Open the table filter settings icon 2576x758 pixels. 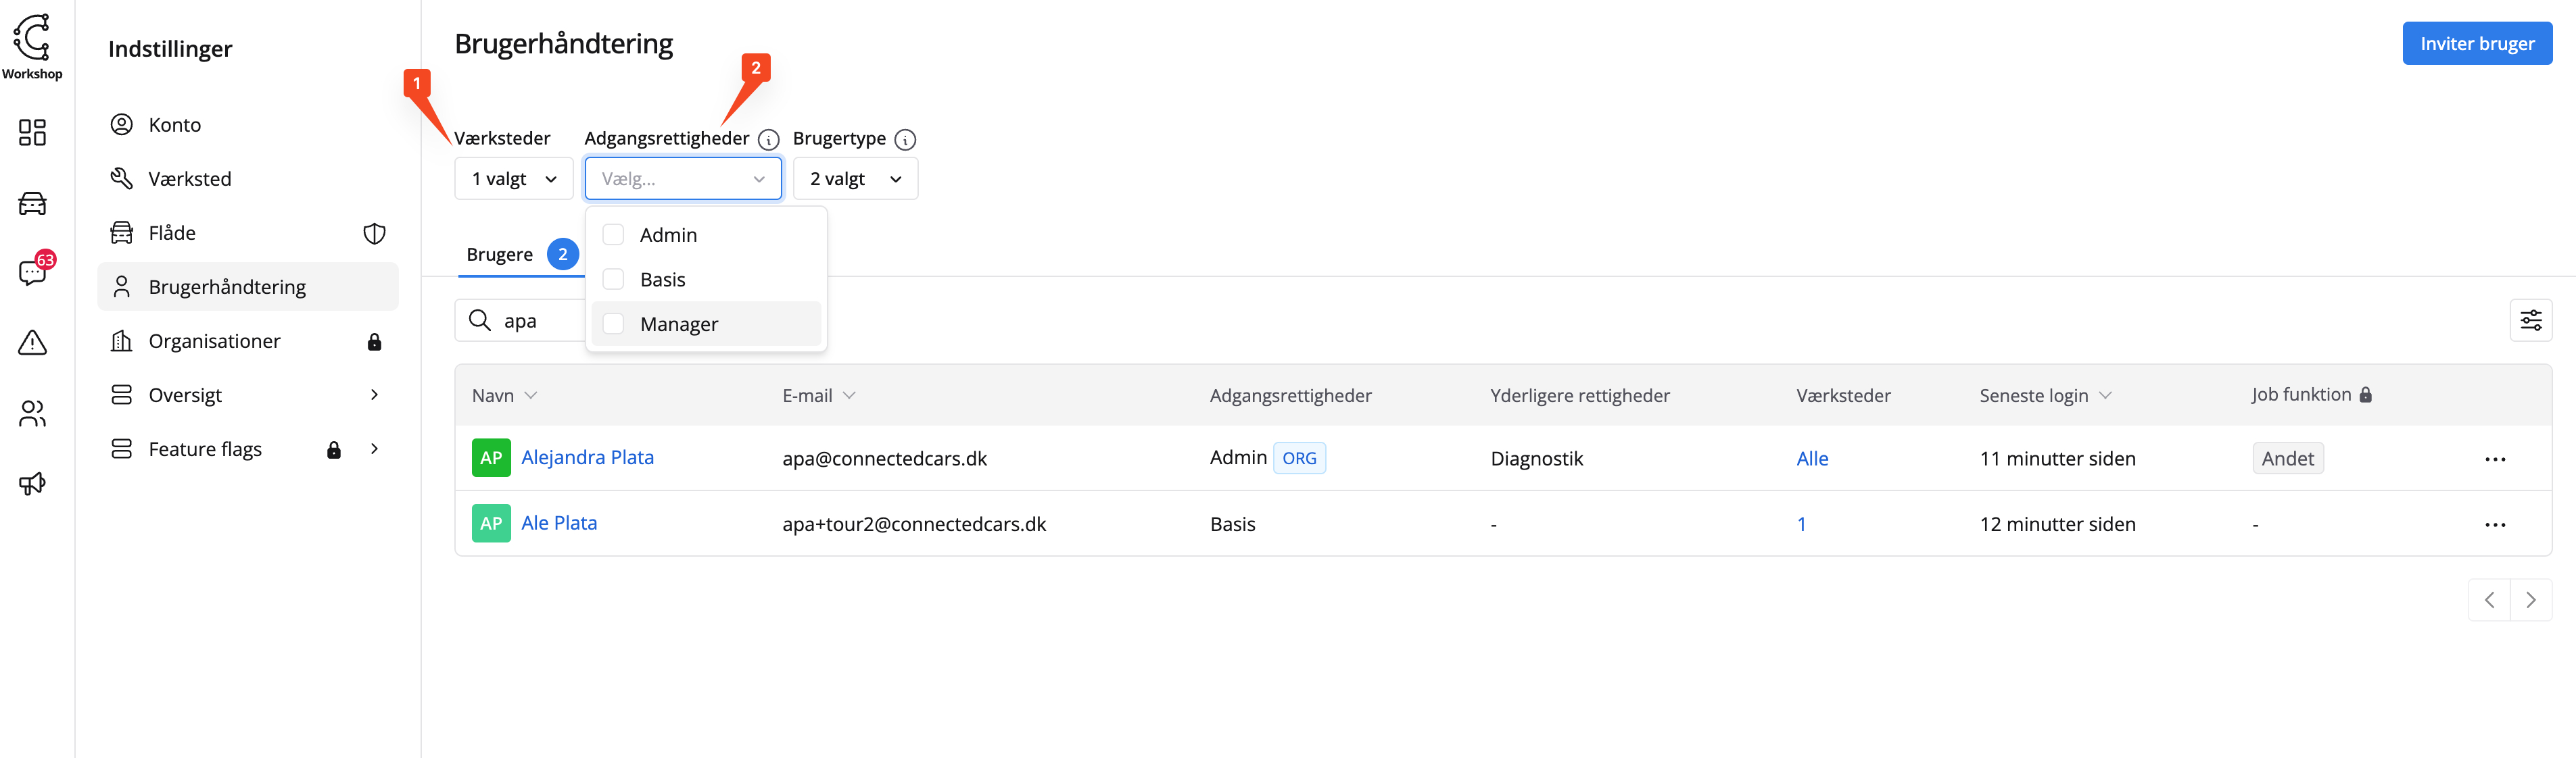point(2530,321)
